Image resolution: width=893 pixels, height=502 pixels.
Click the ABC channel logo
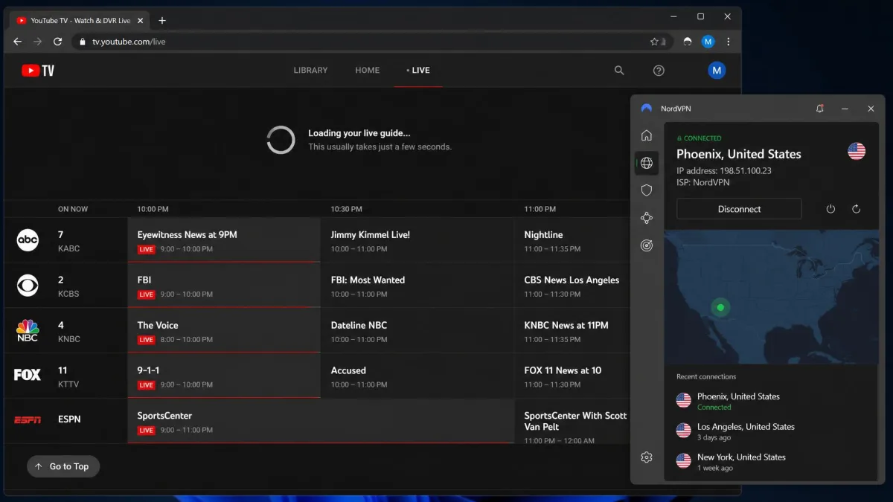tap(28, 239)
